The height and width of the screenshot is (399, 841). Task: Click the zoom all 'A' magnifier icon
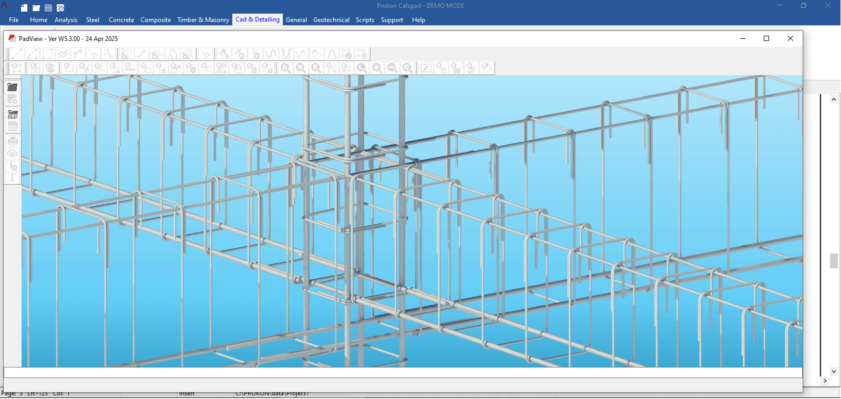[x=285, y=68]
